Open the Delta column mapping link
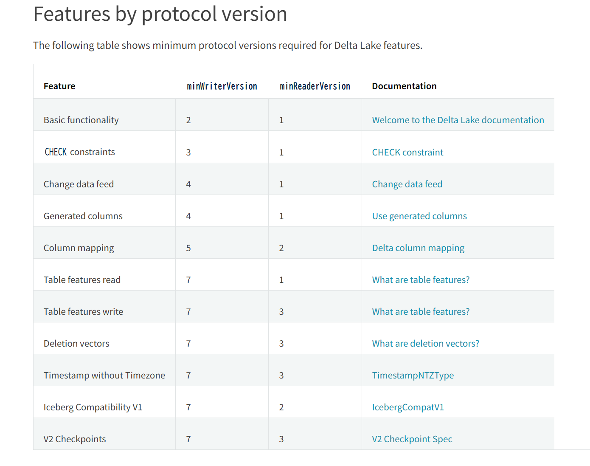The image size is (590, 466). [418, 248]
